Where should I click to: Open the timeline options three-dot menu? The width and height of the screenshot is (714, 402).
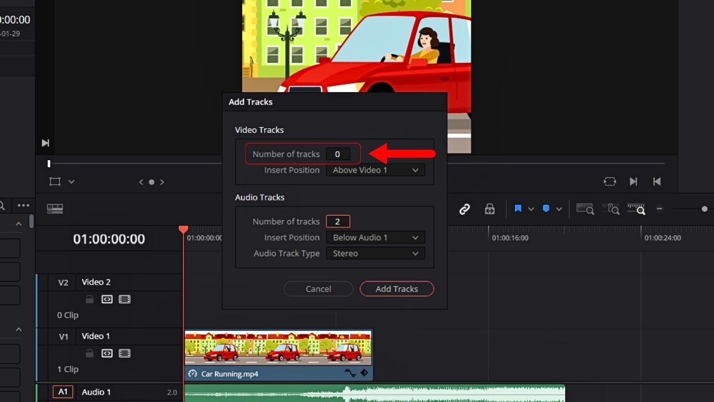click(23, 205)
